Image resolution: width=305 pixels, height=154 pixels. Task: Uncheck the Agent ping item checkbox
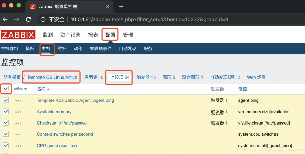[x=6, y=100]
